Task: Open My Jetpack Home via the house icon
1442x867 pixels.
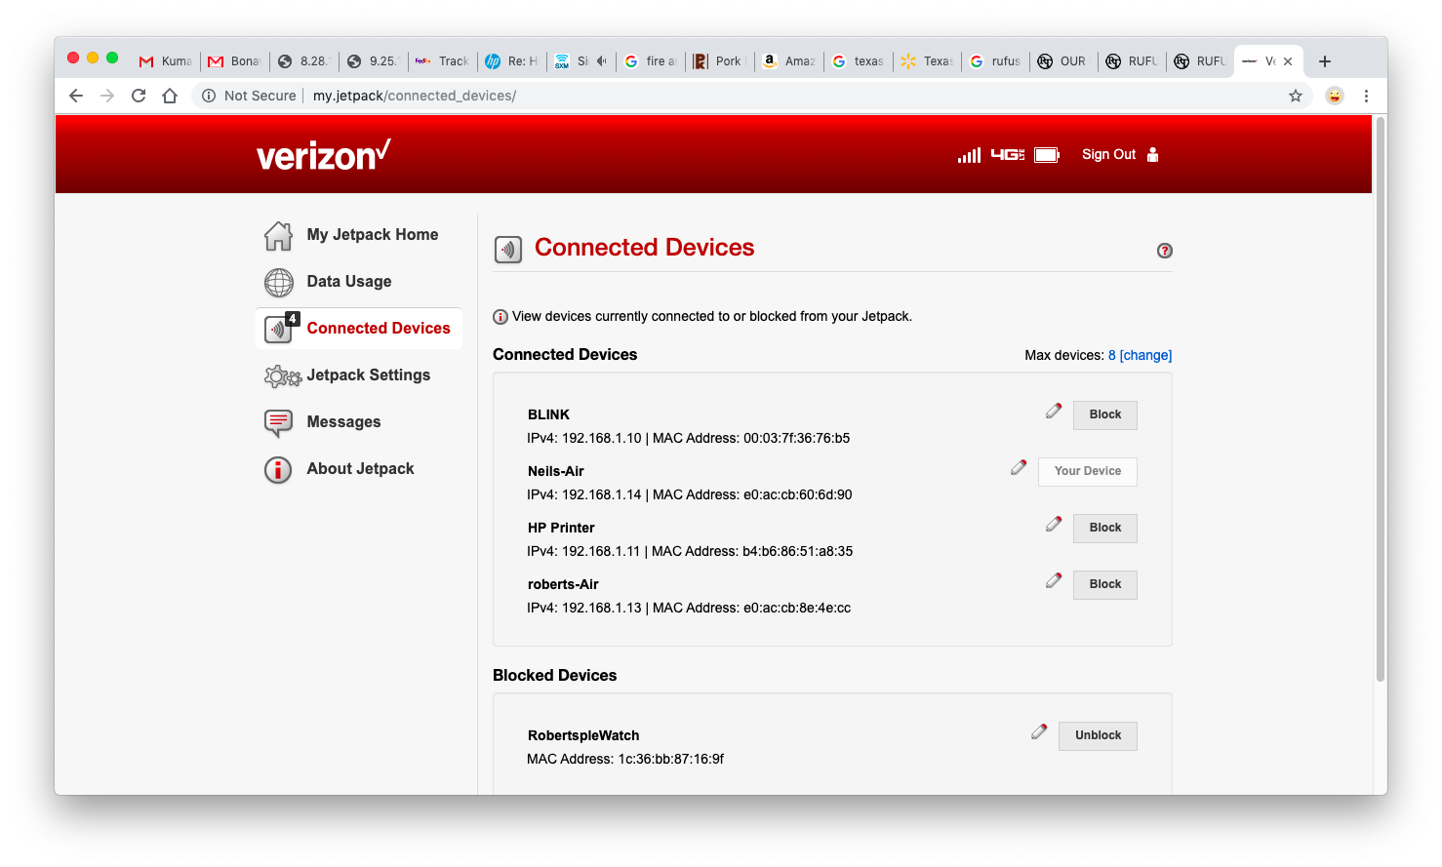Action: click(278, 234)
